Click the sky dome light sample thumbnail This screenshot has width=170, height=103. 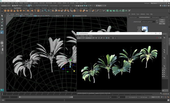[x=145, y=29]
